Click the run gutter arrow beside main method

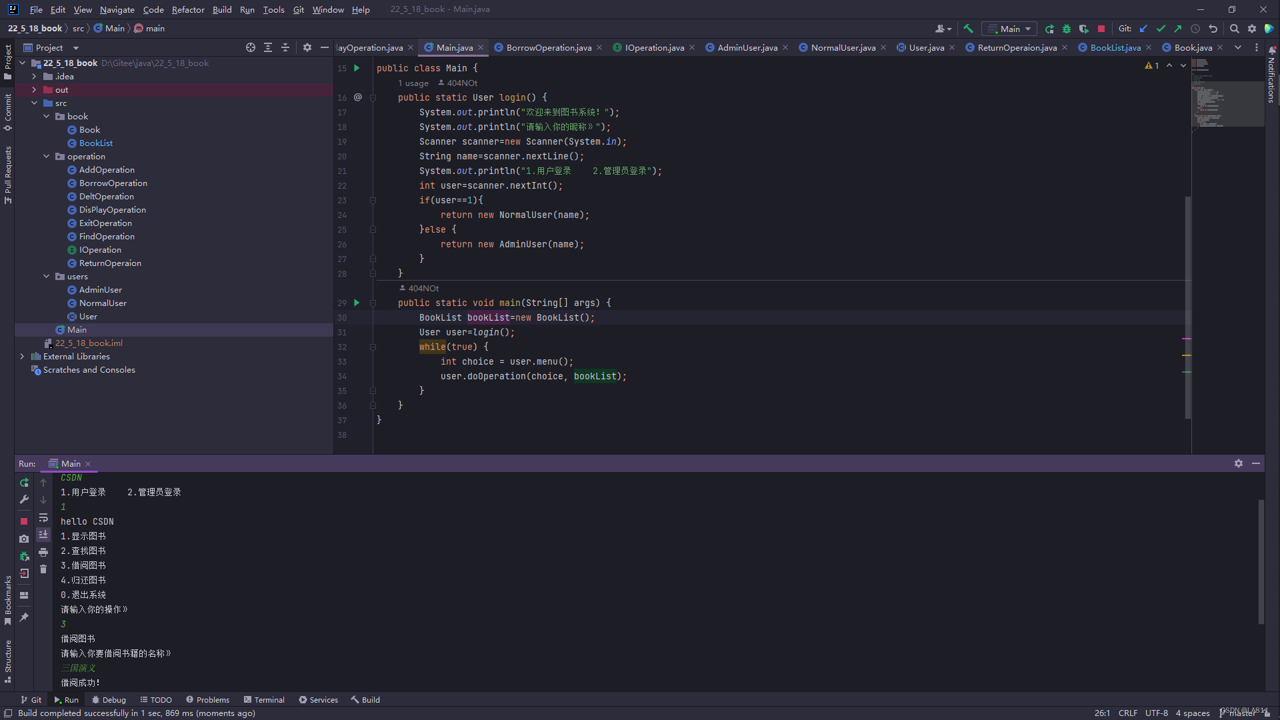[x=357, y=303]
